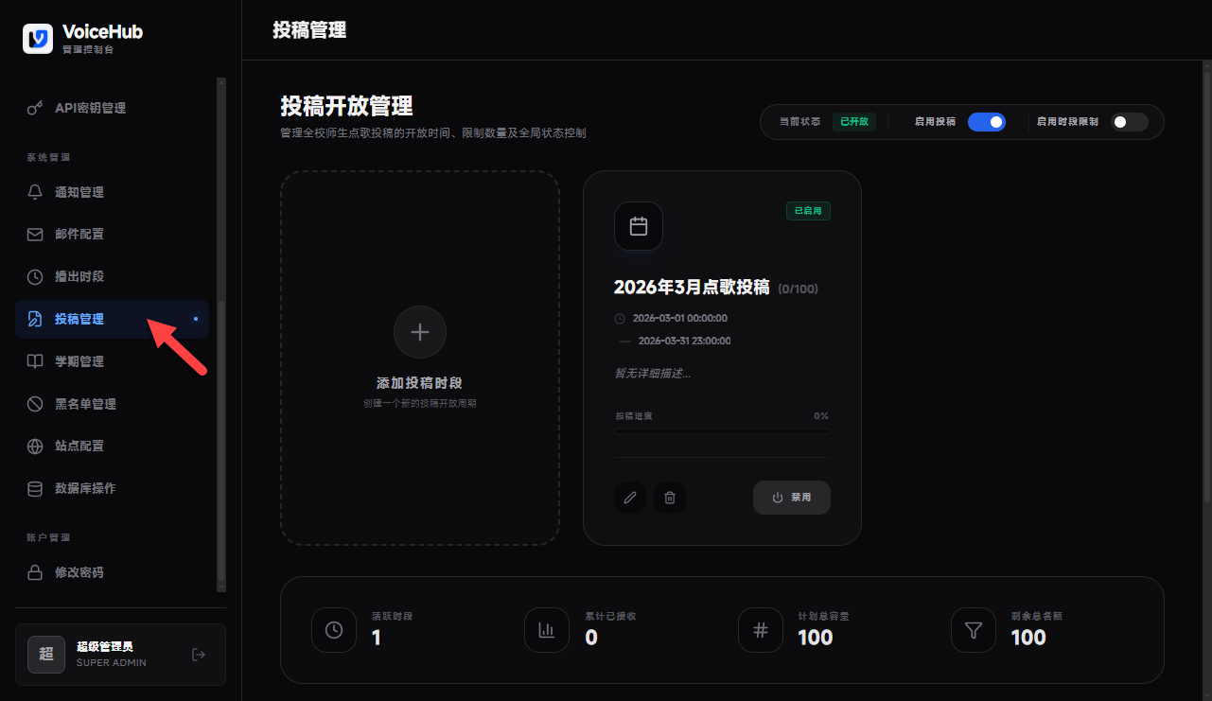The height and width of the screenshot is (701, 1212).
Task: Select the active 投稿管理 menu item
Action: click(x=112, y=319)
